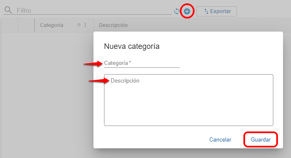Image resolution: width=291 pixels, height=158 pixels.
Task: Click the Descripción column header
Action: [x=113, y=25]
